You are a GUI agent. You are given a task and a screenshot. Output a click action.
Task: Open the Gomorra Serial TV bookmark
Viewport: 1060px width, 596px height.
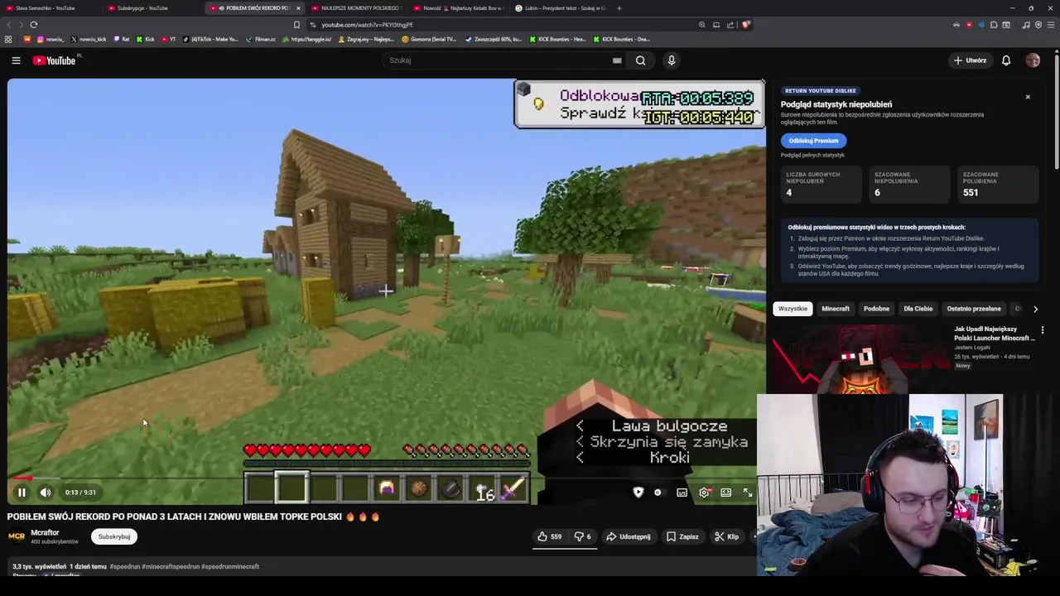429,39
